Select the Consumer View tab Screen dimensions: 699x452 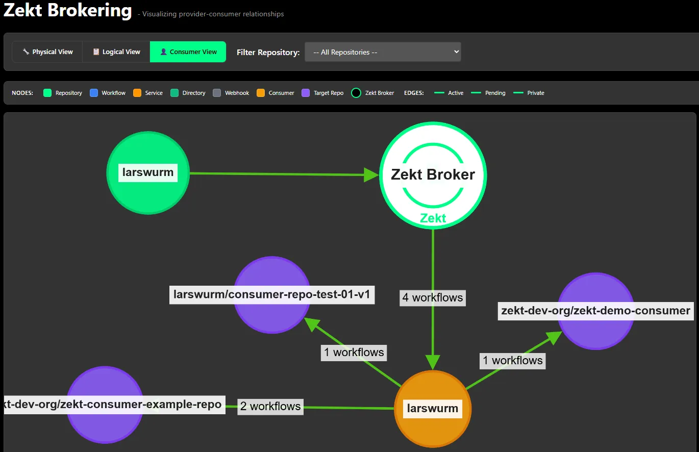click(188, 52)
